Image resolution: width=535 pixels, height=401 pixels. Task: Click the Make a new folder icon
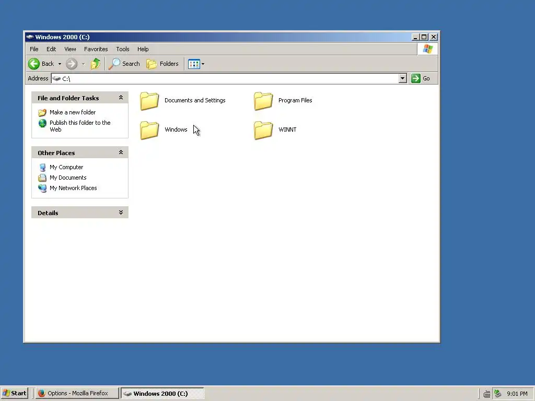(42, 113)
